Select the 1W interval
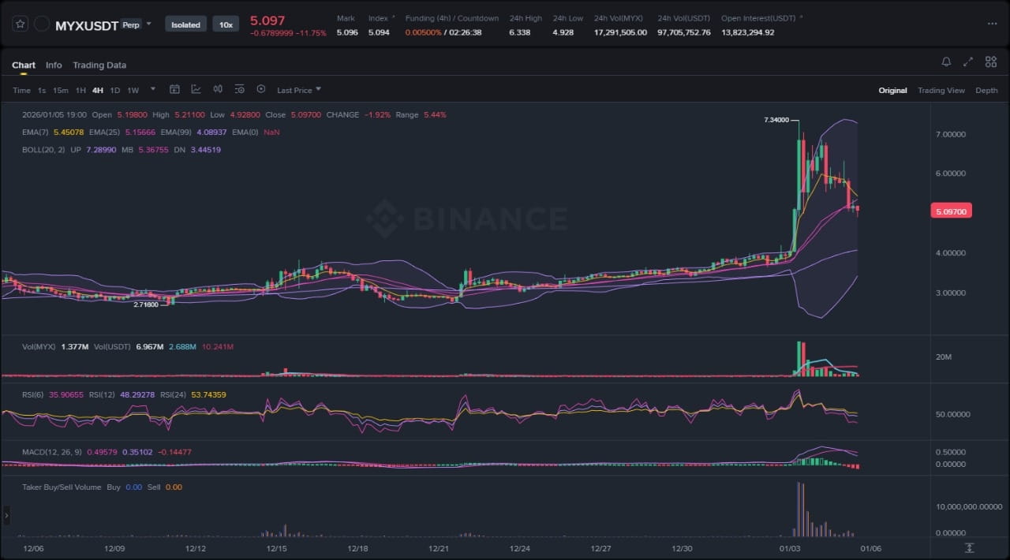This screenshot has height=560, width=1010. pyautogui.click(x=133, y=90)
